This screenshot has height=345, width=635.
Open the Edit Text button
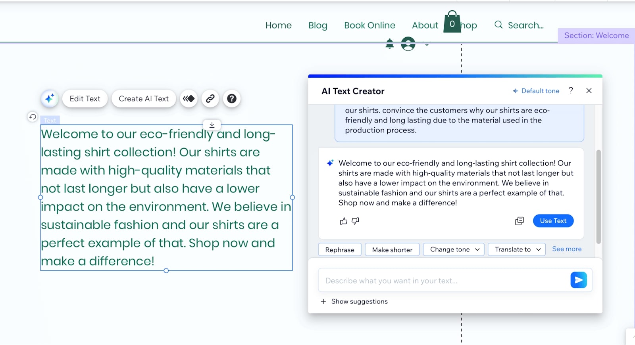point(85,99)
